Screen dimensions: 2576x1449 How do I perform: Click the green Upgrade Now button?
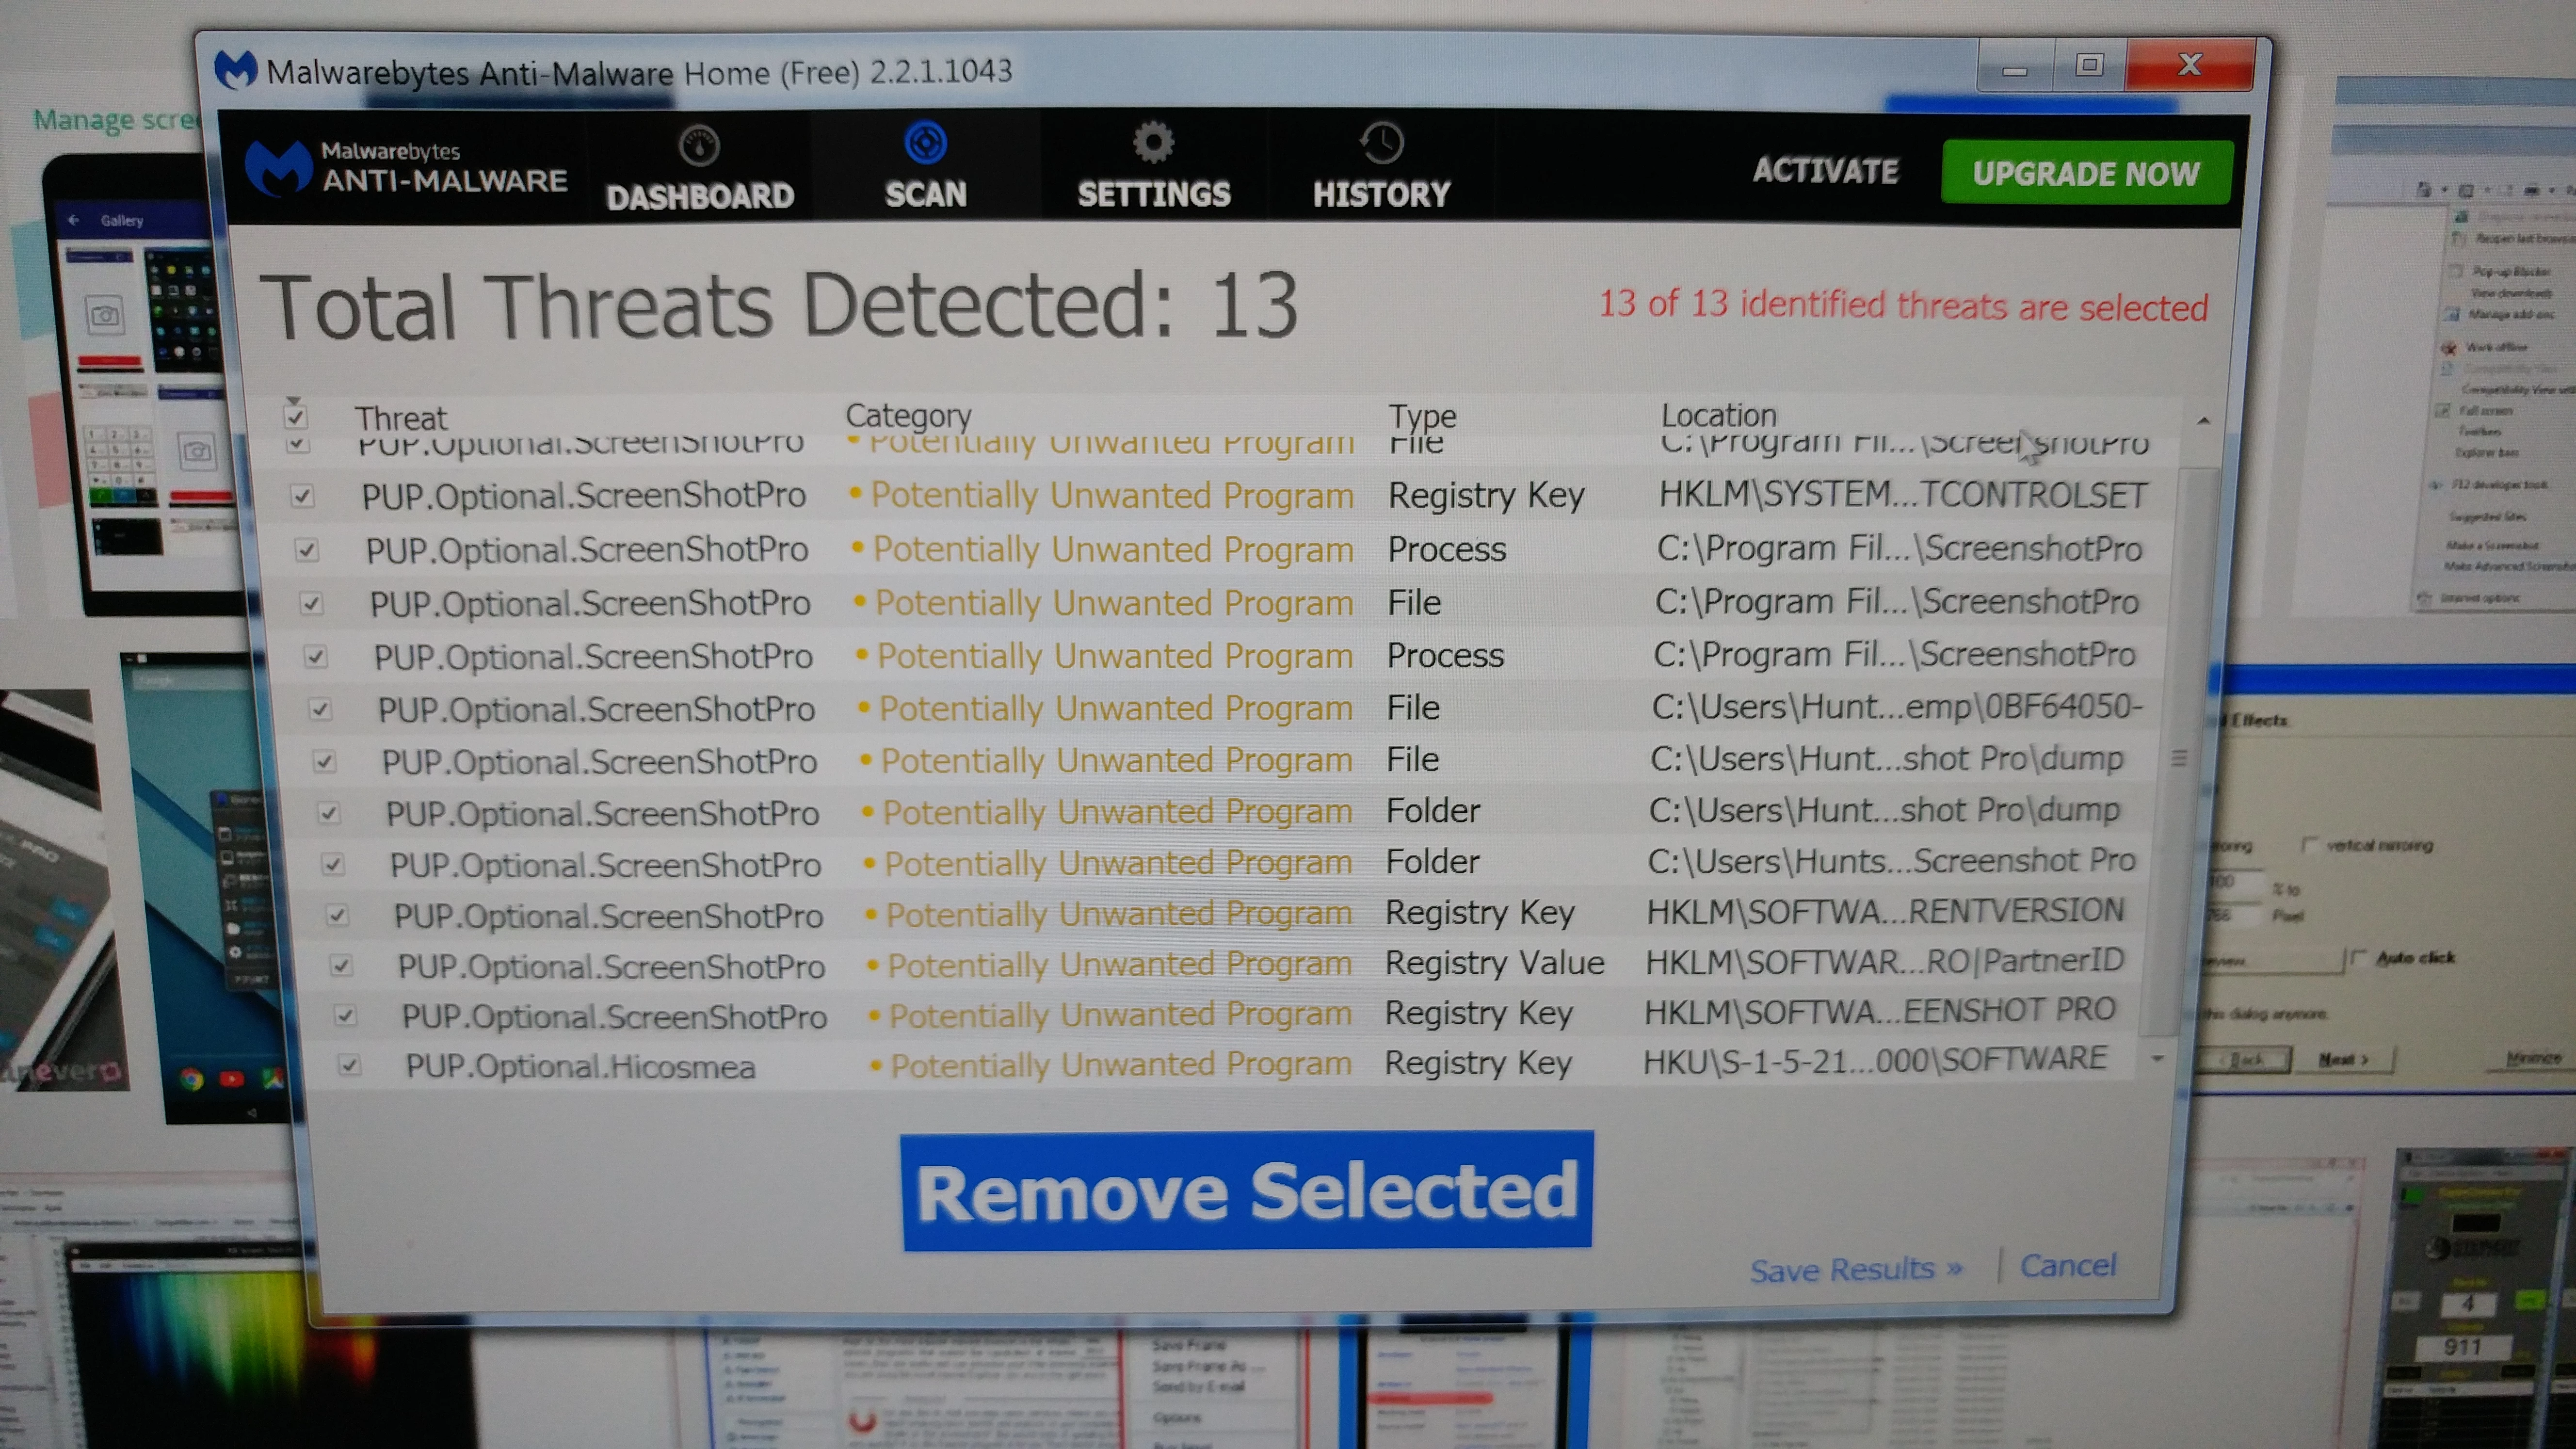coord(2086,173)
